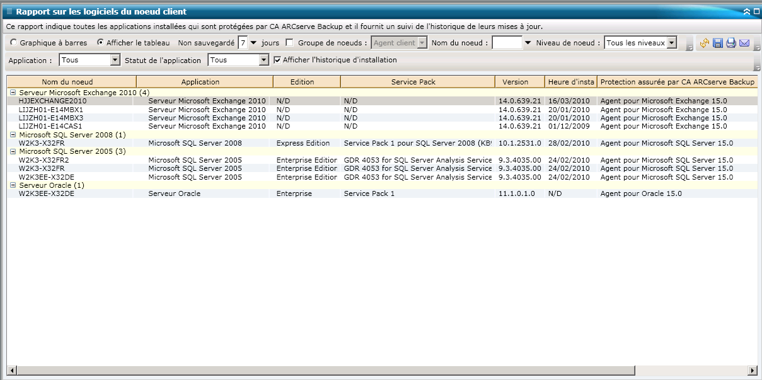The width and height of the screenshot is (762, 380).
Task: Click the pin icon at the top right
Action: [757, 11]
